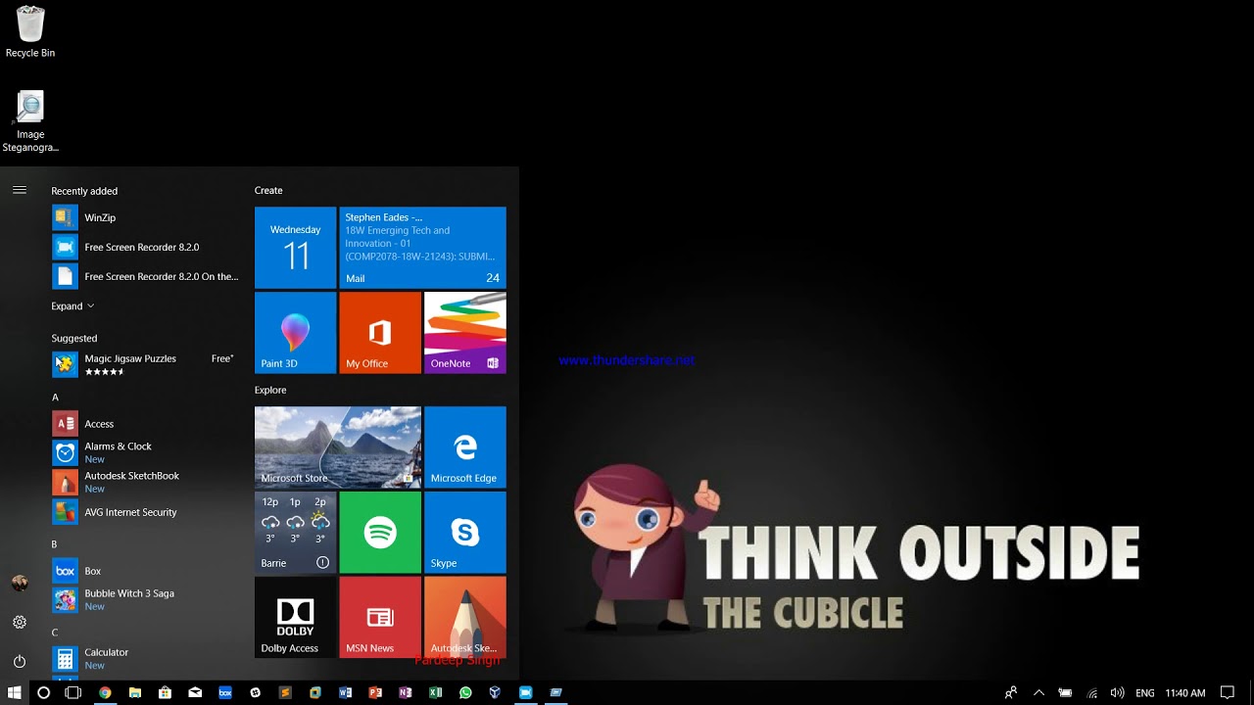The width and height of the screenshot is (1254, 705).
Task: Open the Spotify tile
Action: [380, 533]
